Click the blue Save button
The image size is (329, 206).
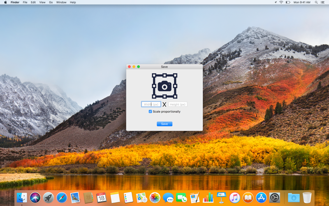pos(164,124)
